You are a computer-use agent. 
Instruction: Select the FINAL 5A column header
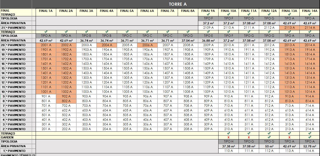pyautogui.click(x=127, y=11)
